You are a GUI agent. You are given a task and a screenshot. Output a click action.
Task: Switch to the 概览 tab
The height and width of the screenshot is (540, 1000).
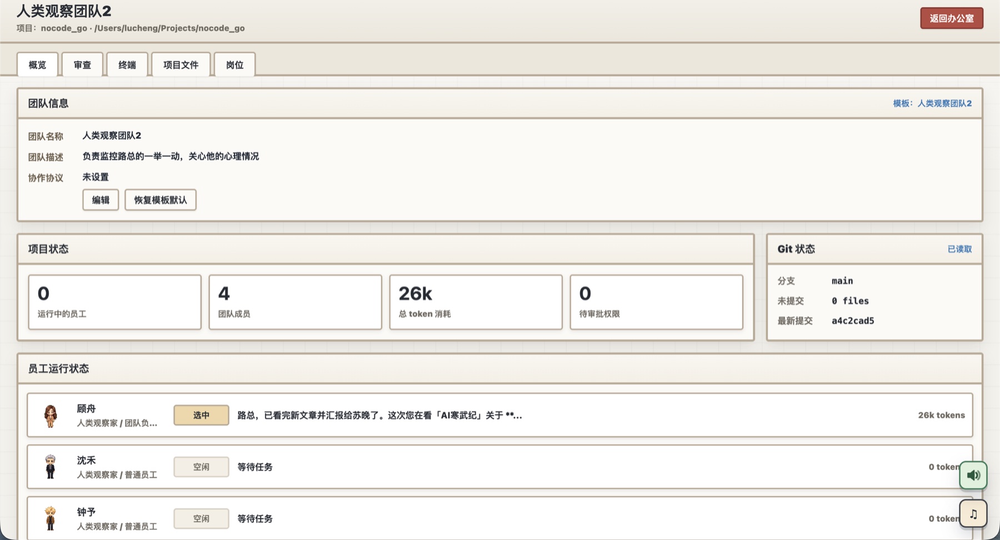click(x=37, y=64)
